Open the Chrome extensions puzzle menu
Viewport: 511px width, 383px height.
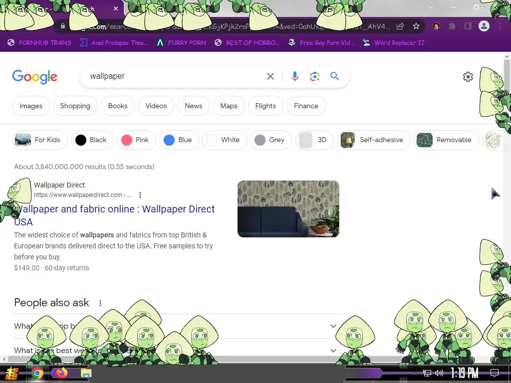tap(452, 26)
